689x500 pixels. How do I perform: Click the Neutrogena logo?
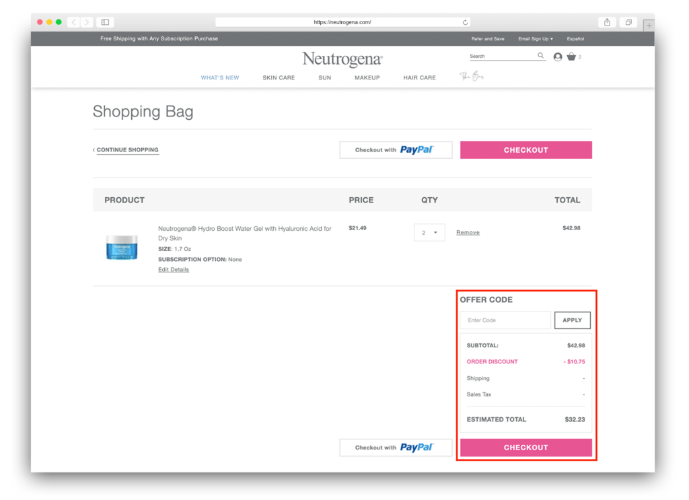[342, 59]
